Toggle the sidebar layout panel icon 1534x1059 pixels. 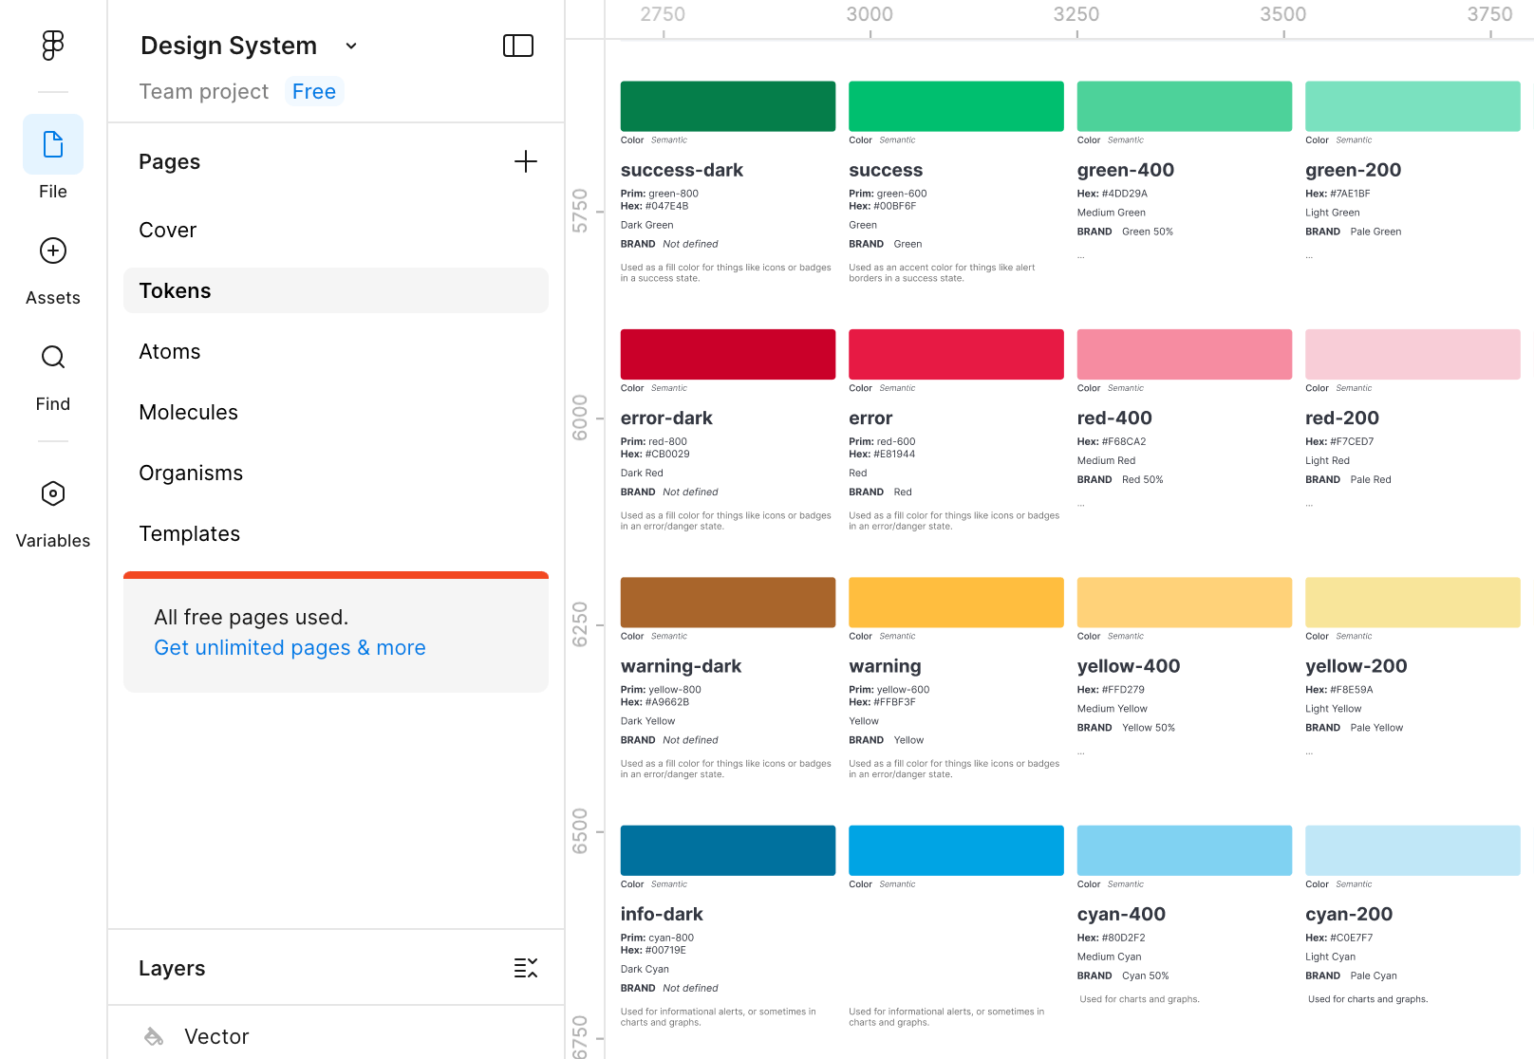click(x=518, y=46)
